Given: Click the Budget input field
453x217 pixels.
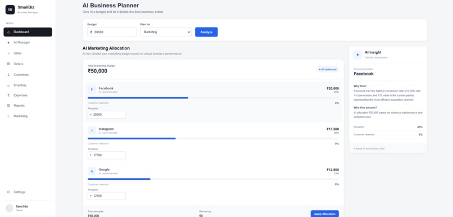Looking at the screenshot, I should [x=112, y=32].
